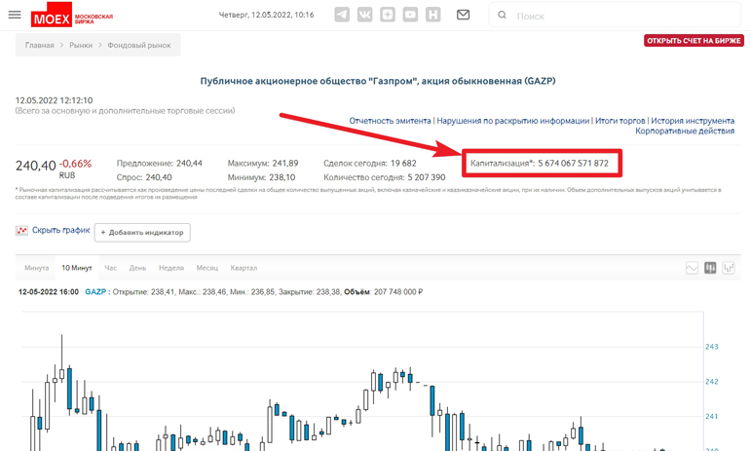Image resolution: width=750 pixels, height=451 pixels.
Task: Select the Квартал interval tab
Action: click(x=244, y=268)
